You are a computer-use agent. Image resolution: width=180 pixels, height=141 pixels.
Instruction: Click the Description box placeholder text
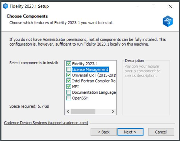coord(143,71)
